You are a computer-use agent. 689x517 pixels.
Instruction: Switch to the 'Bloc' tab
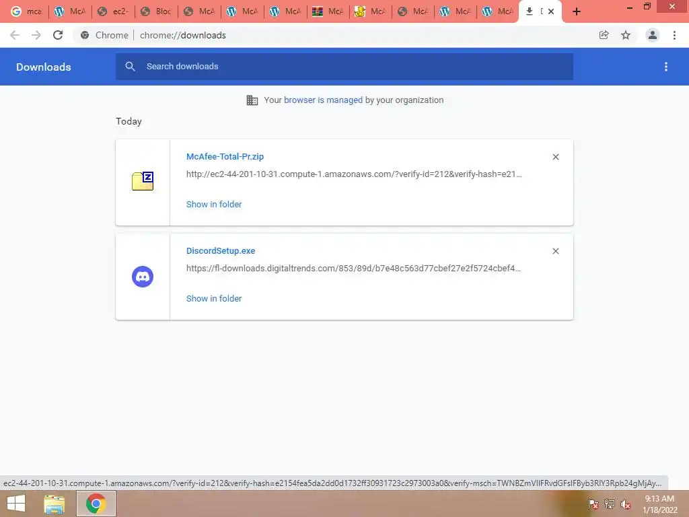tap(156, 11)
